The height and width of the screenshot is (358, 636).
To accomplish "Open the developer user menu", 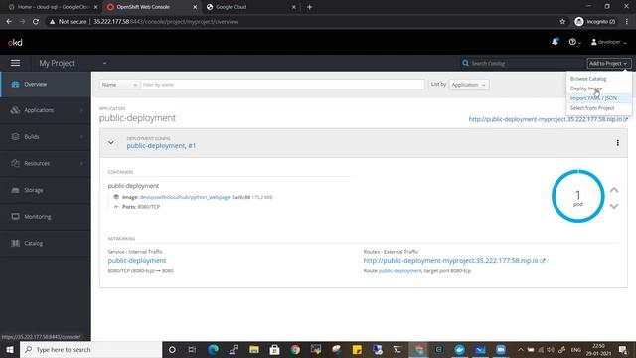I will tap(609, 42).
